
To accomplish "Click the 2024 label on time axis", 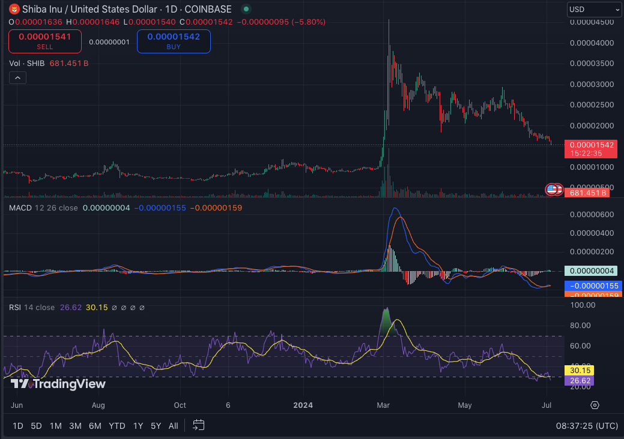I will pyautogui.click(x=303, y=405).
